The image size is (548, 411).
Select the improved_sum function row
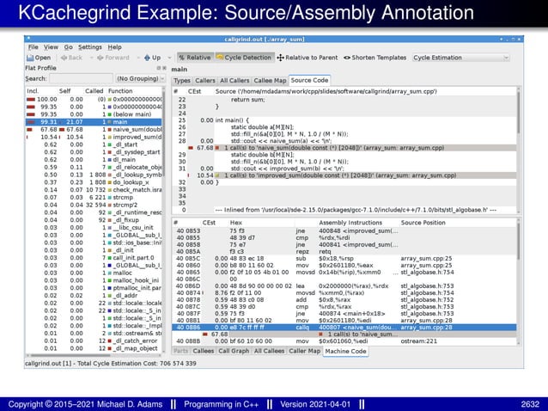pyautogui.click(x=94, y=137)
